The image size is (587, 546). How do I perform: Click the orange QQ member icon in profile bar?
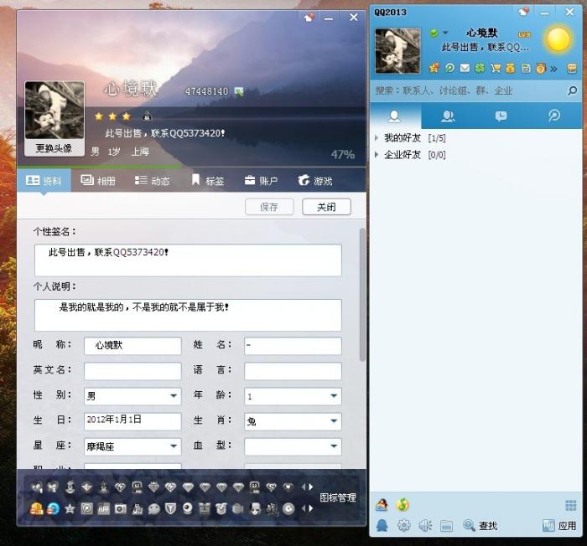pyautogui.click(x=36, y=508)
